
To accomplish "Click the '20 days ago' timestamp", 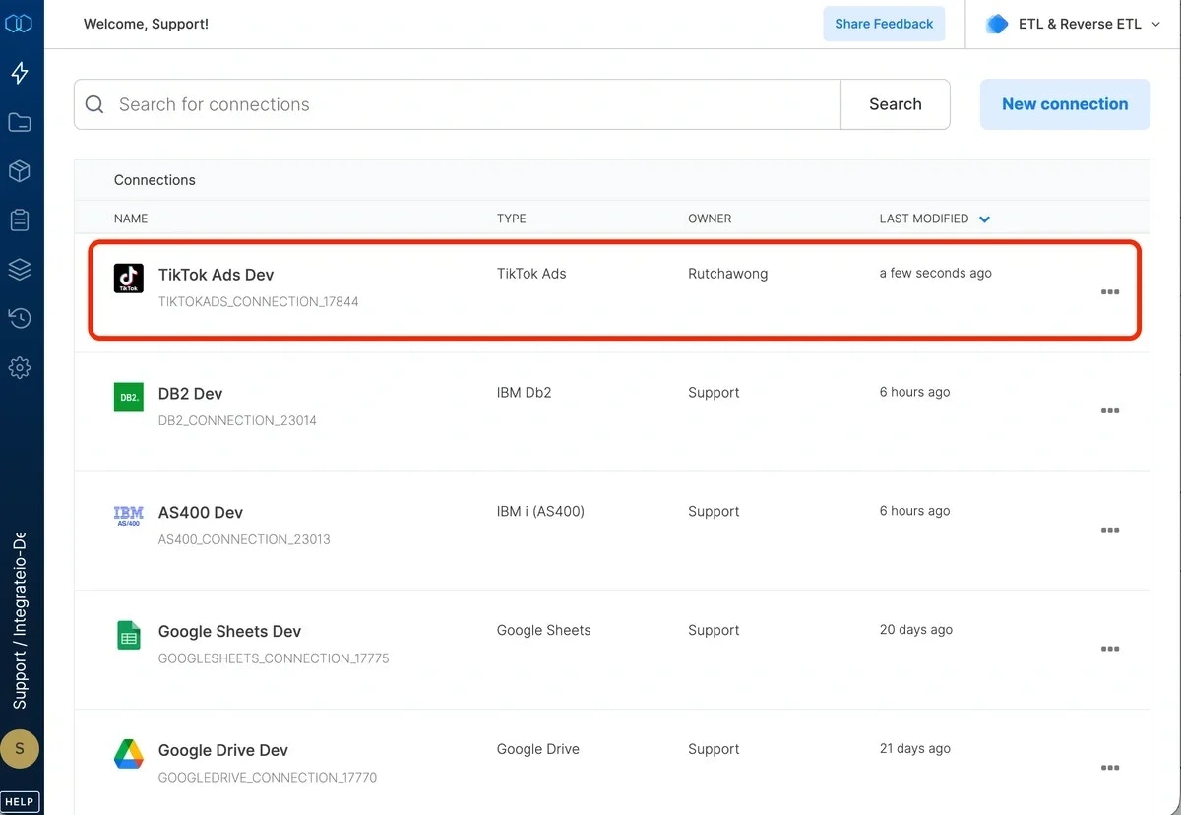I will tap(915, 630).
